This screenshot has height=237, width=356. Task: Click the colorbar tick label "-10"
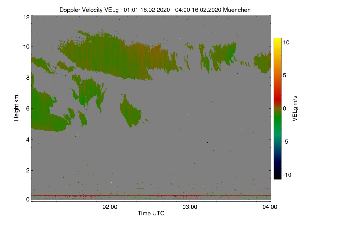click(x=287, y=175)
